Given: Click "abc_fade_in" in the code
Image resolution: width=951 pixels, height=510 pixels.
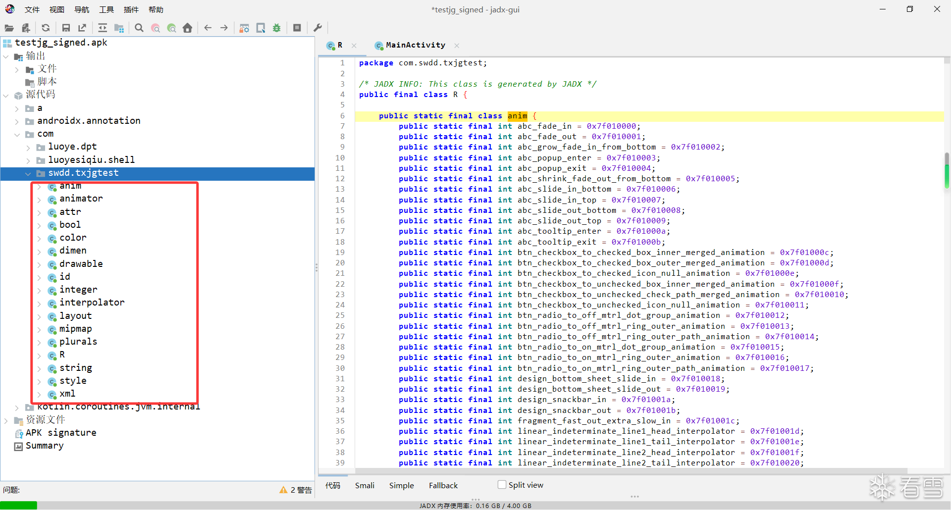Looking at the screenshot, I should pyautogui.click(x=544, y=126).
